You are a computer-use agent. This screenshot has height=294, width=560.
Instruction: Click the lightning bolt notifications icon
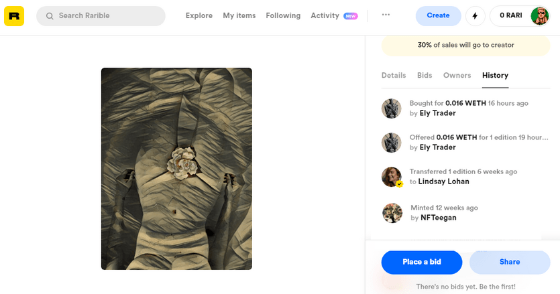pyautogui.click(x=475, y=16)
